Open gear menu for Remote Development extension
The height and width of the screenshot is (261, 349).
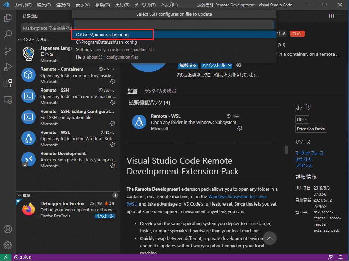tap(113, 166)
